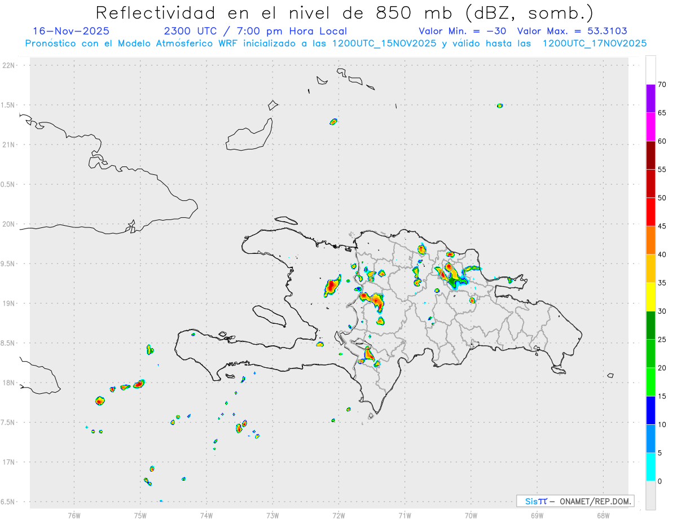The height and width of the screenshot is (523, 677).
Task: Pick the dark green 25–30 dBZ colorbar band
Action: tap(650, 326)
